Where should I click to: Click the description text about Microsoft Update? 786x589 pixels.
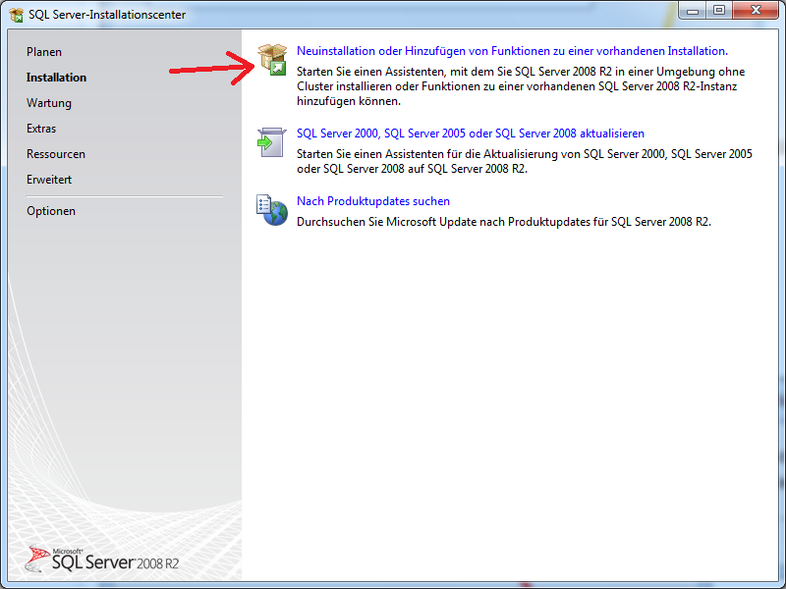click(503, 222)
